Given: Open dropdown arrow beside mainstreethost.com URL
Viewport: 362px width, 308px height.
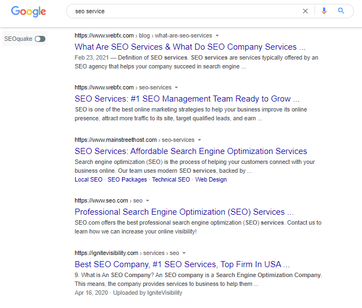Looking at the screenshot, I should [200, 140].
